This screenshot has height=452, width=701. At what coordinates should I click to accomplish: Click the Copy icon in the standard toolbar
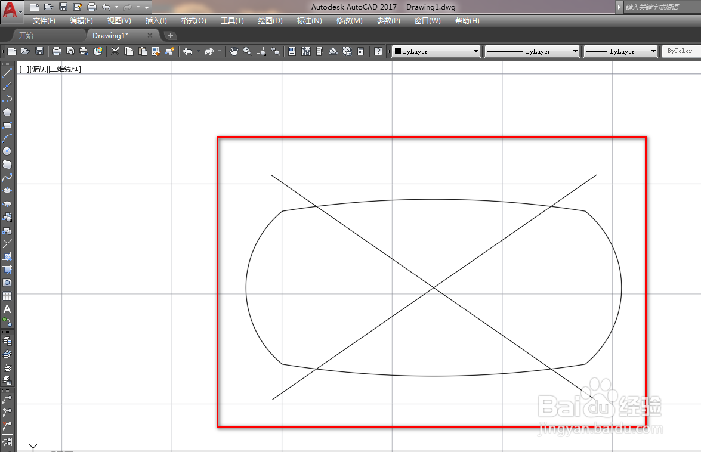click(x=129, y=51)
